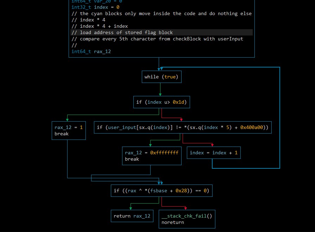This screenshot has width=315, height=232.
Task: Select the "break" below "rax_12 = 1"
Action: tap(62, 134)
